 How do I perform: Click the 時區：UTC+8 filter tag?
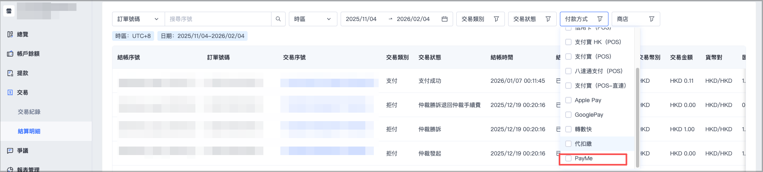pos(133,36)
